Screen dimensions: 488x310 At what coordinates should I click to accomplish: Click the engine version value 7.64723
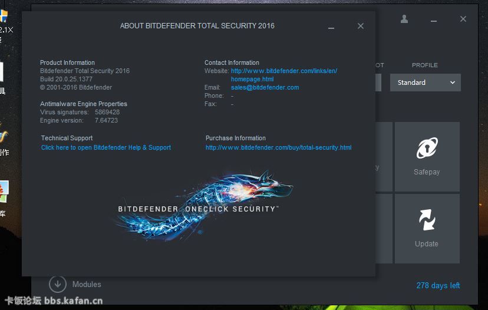106,120
